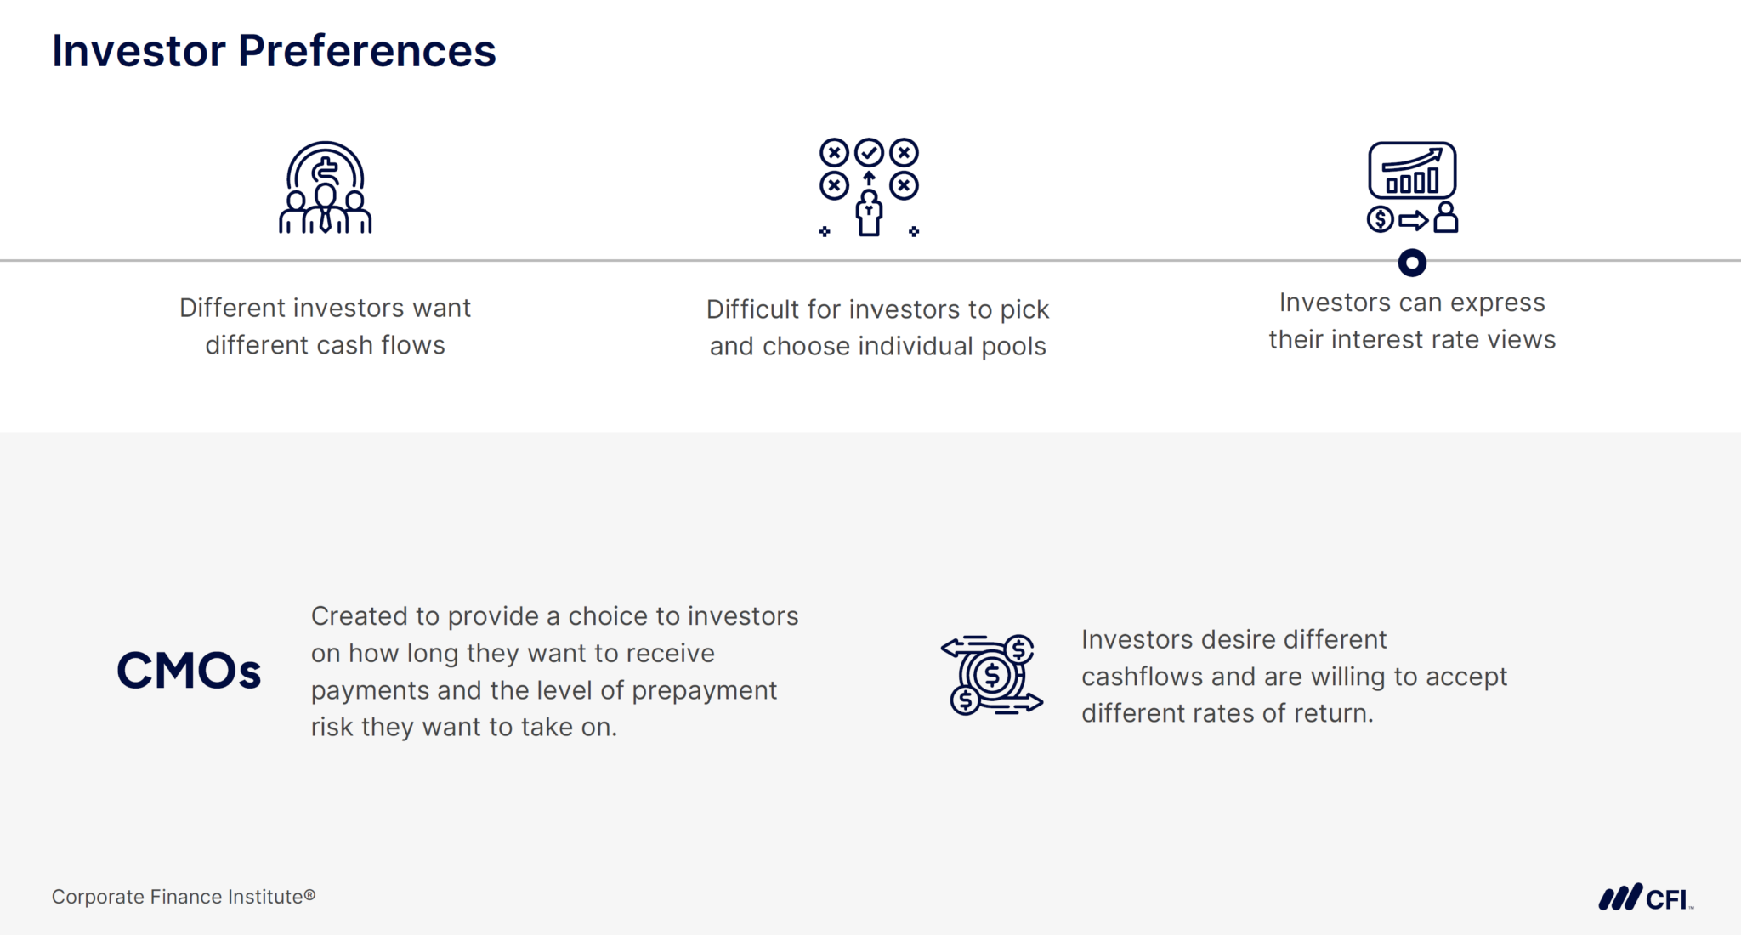The image size is (1741, 935).
Task: Click the "Investors desire different cashflows" paragraph
Action: pyautogui.click(x=1293, y=676)
